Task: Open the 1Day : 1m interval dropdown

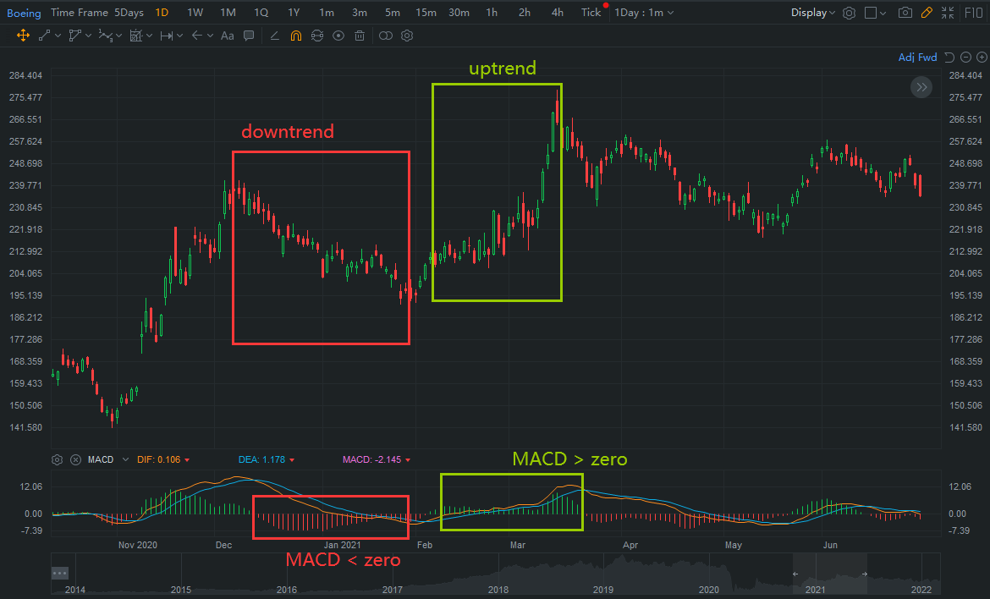Action: pyautogui.click(x=640, y=13)
